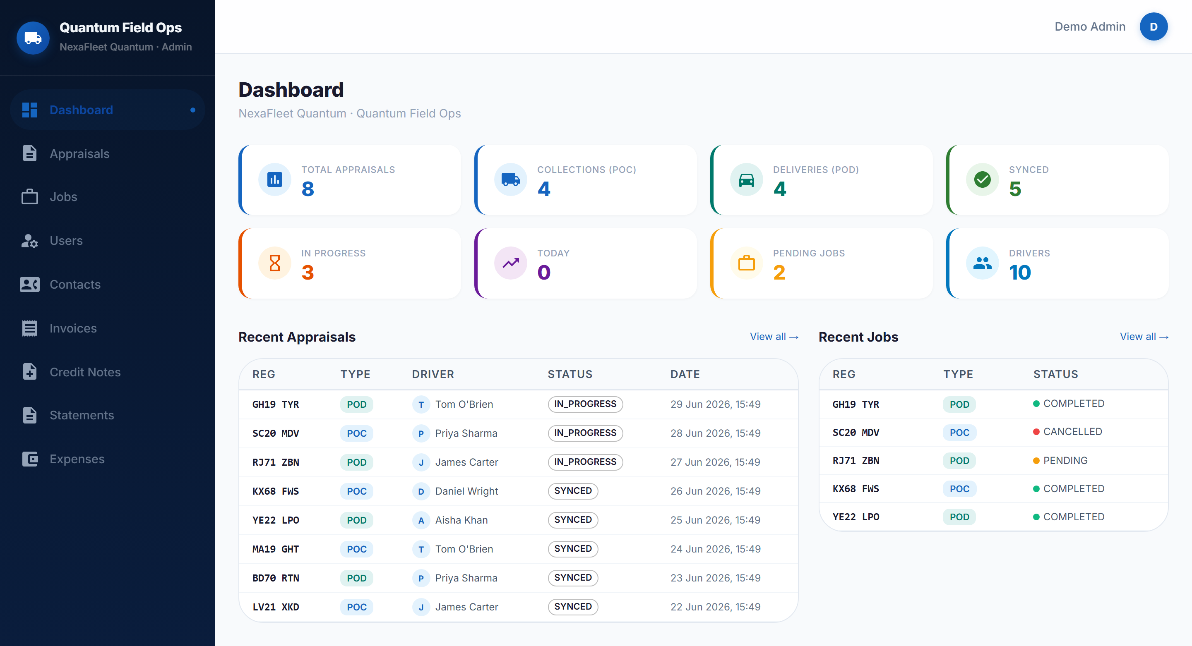Navigate to Users page

pos(107,240)
